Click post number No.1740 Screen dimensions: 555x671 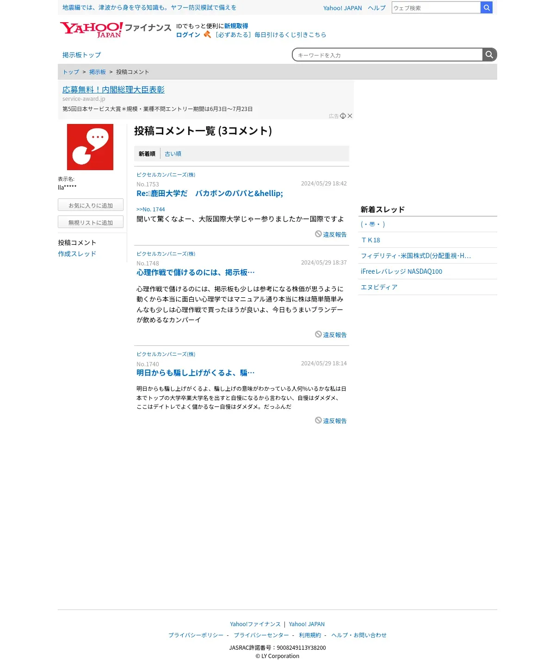click(x=148, y=364)
